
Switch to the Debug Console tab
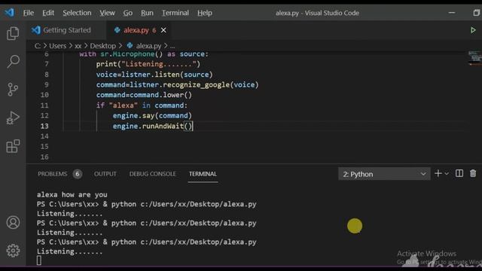click(152, 174)
